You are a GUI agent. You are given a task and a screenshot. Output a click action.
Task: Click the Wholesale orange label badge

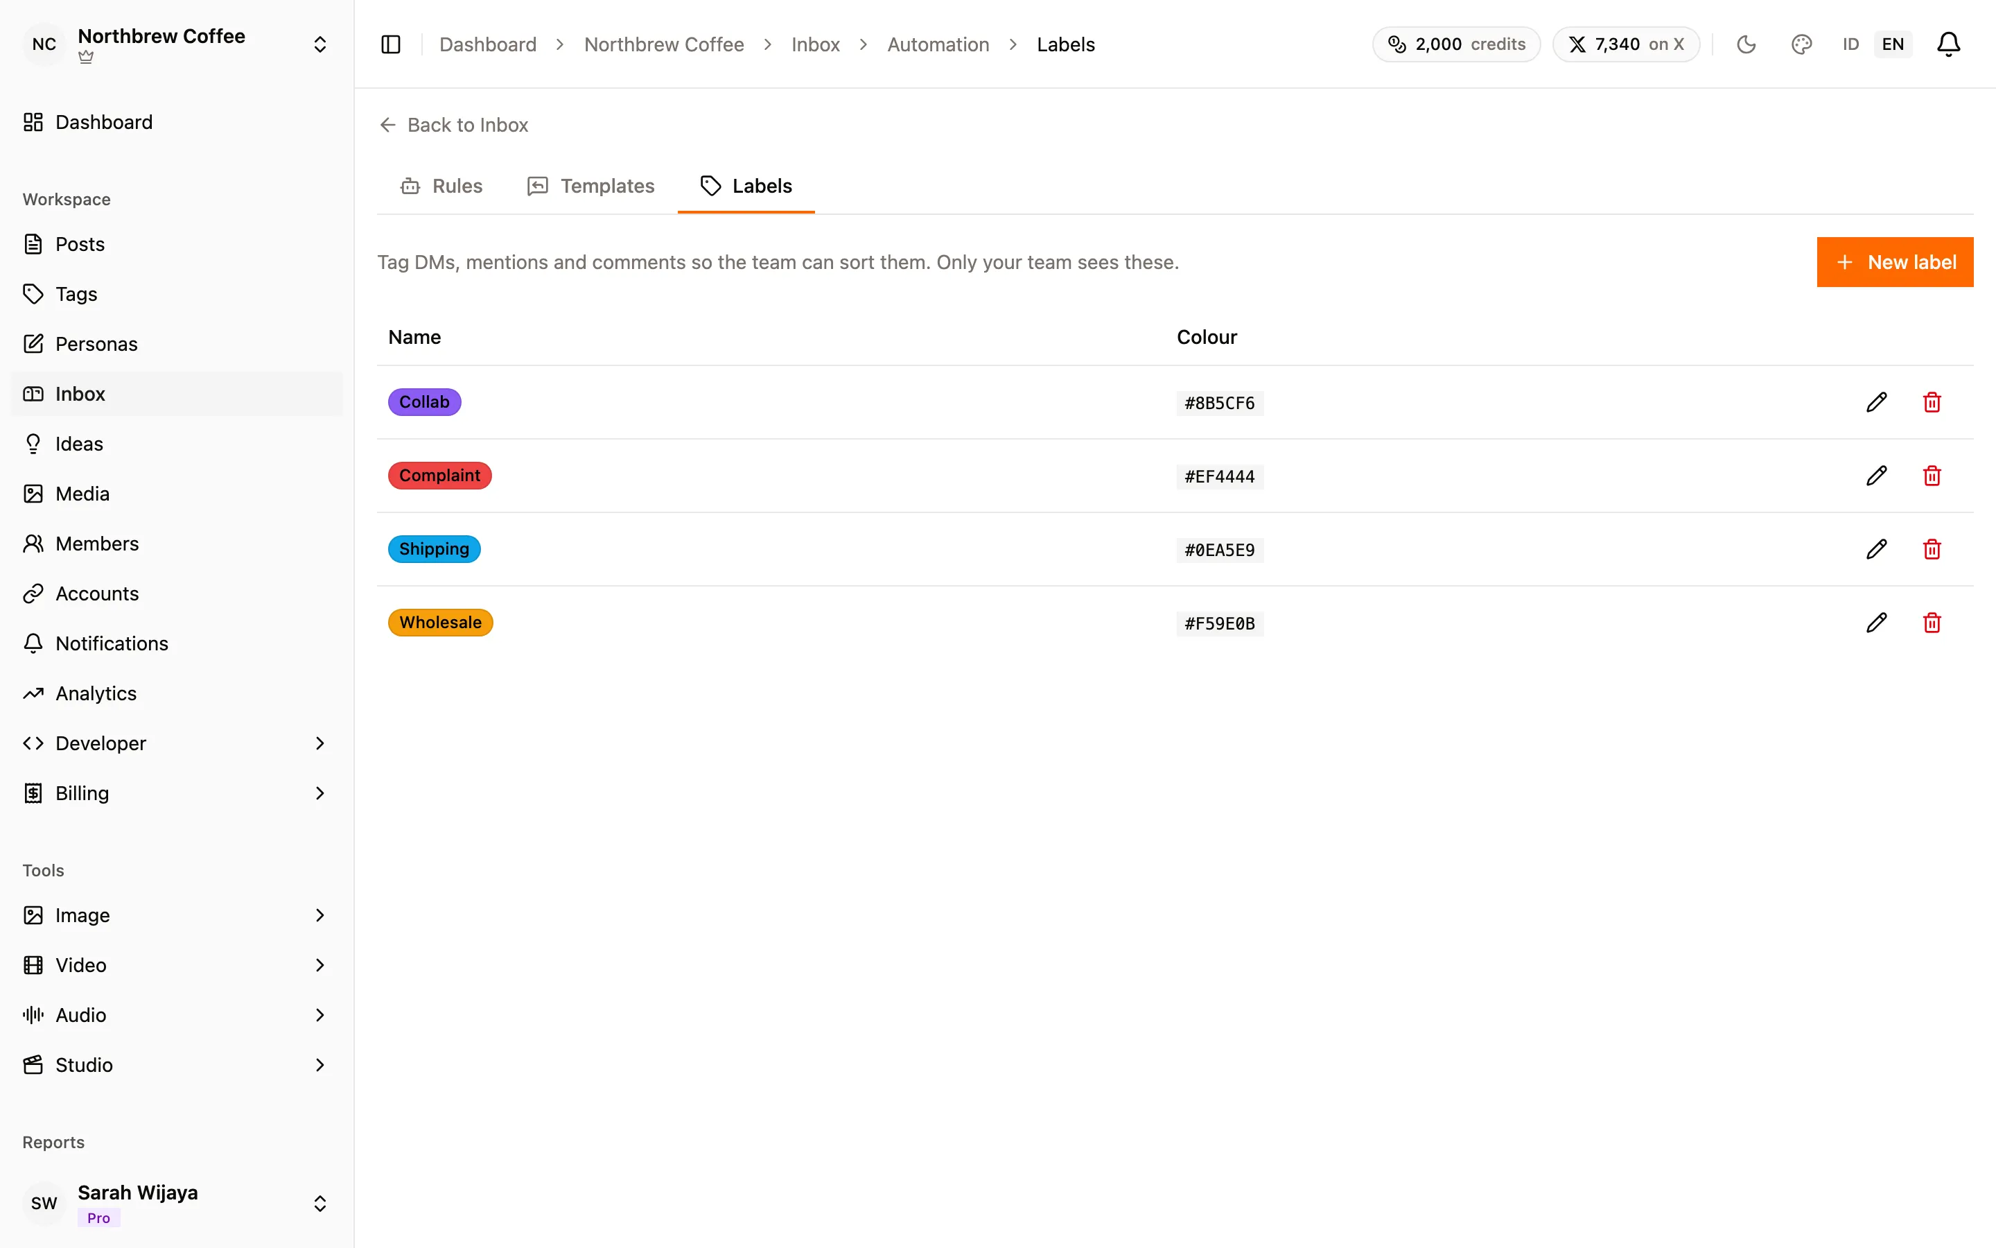pos(441,623)
